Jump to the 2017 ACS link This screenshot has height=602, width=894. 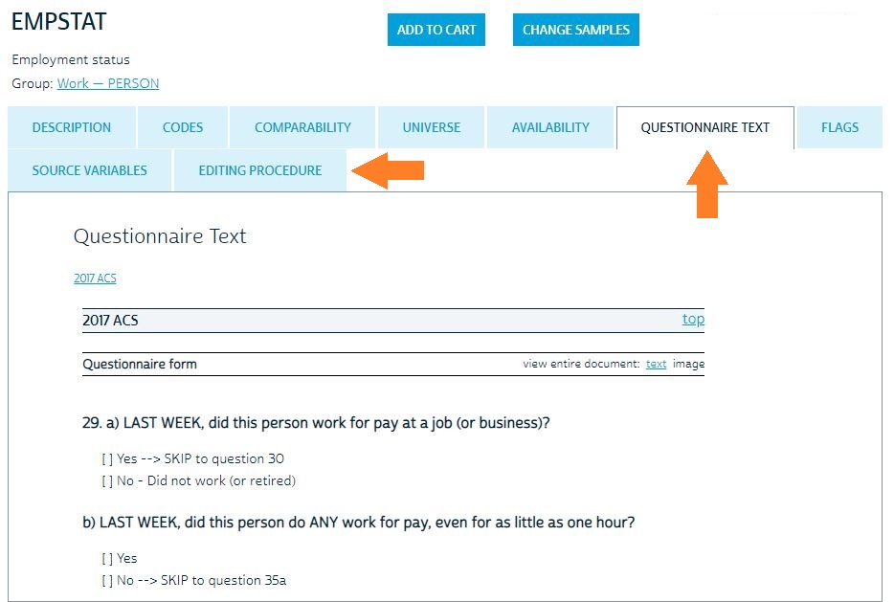point(95,279)
